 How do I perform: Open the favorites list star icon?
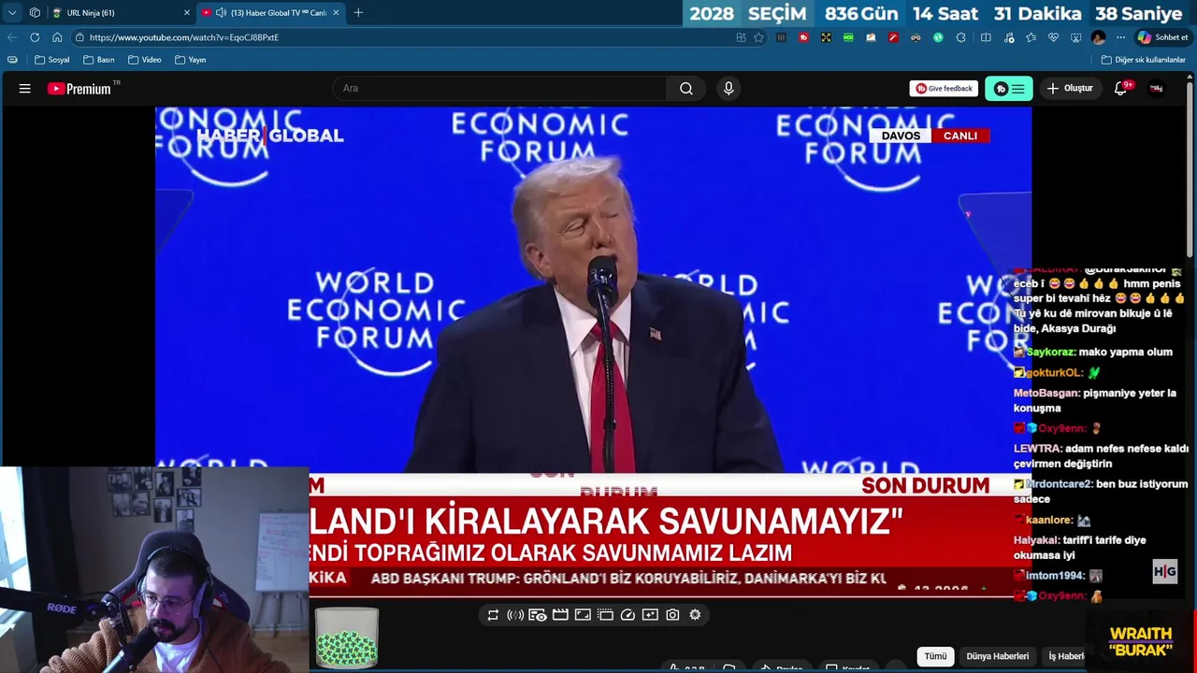coord(1031,37)
